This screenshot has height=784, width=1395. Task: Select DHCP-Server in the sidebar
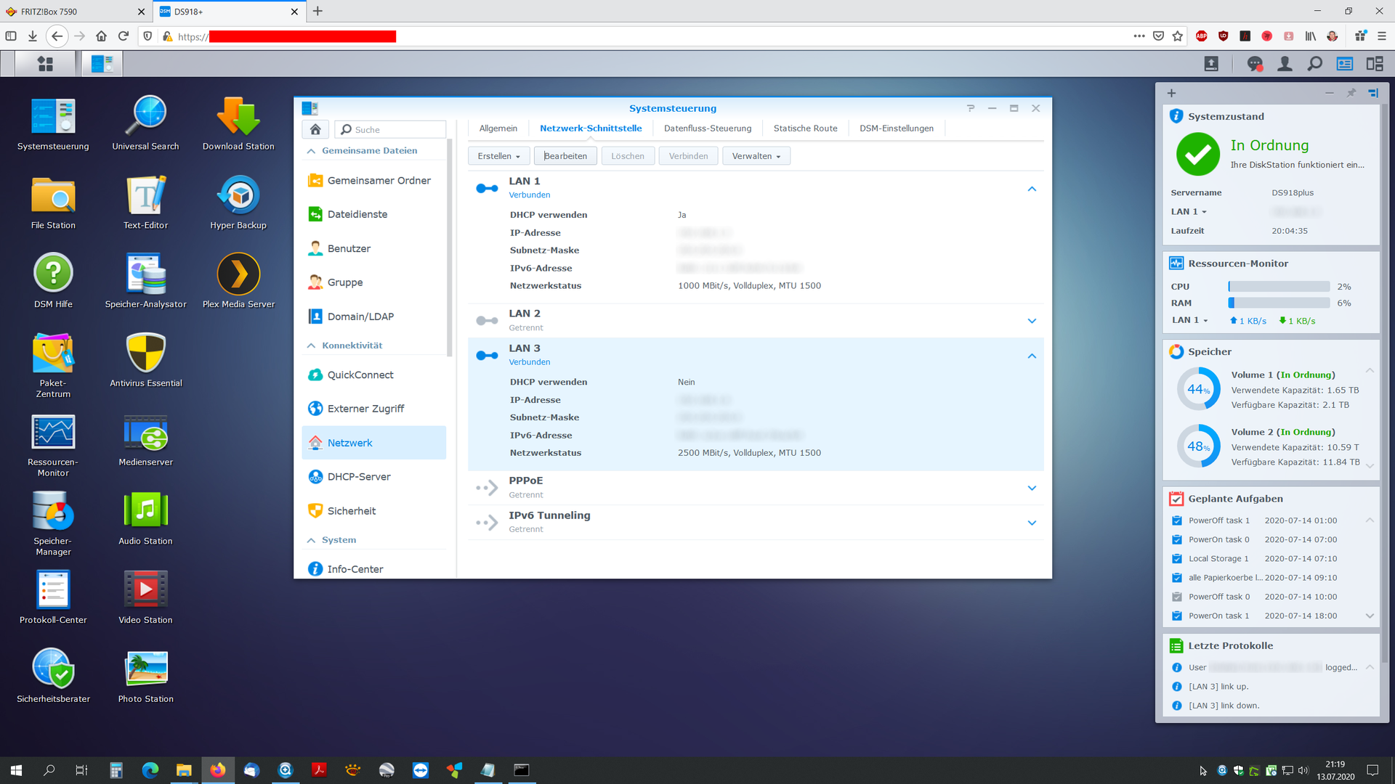(359, 477)
